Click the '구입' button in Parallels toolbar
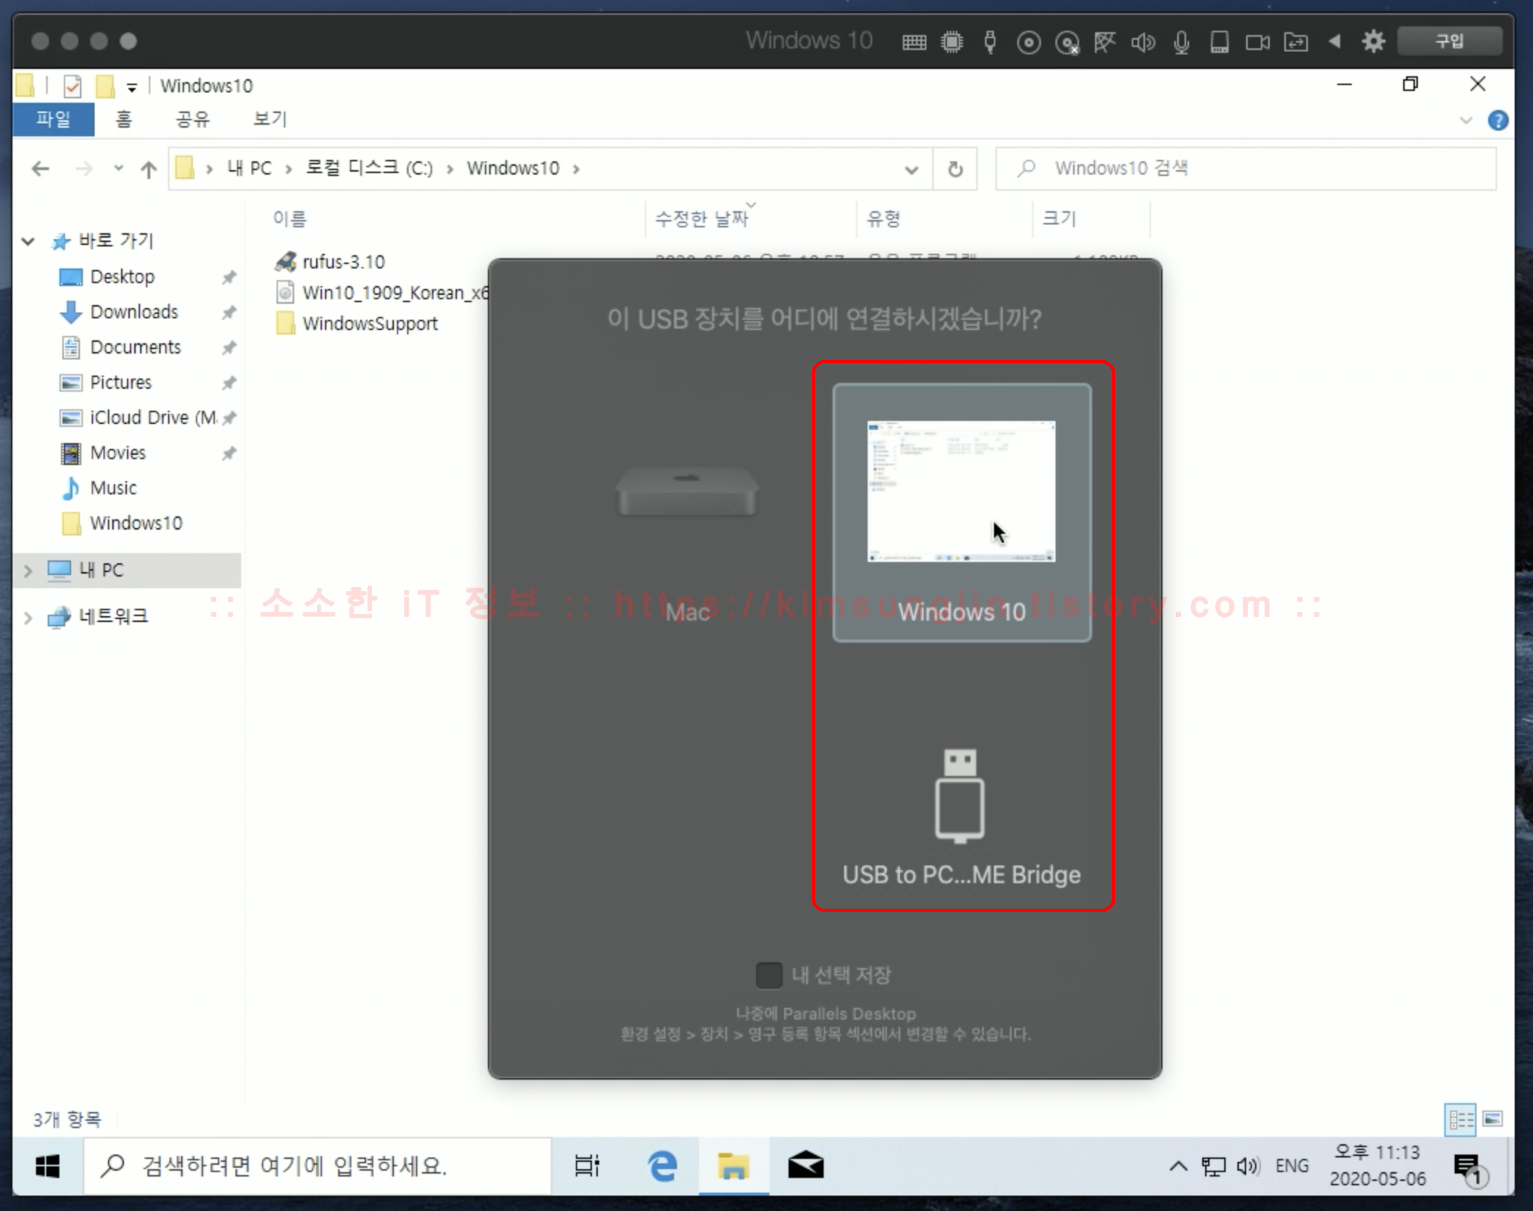1533x1211 pixels. [x=1449, y=41]
